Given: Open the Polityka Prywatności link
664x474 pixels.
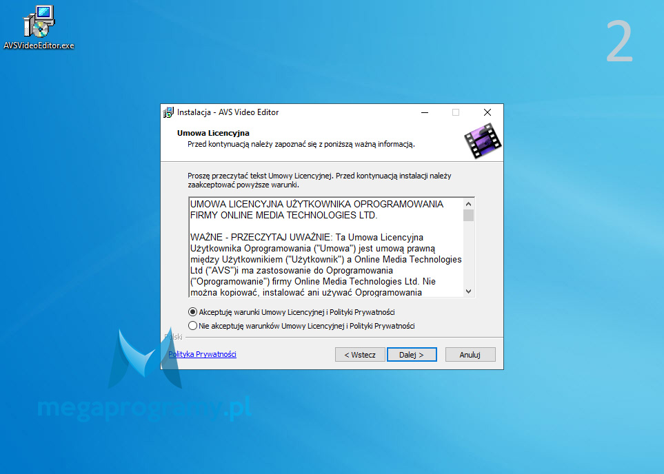Looking at the screenshot, I should 203,354.
